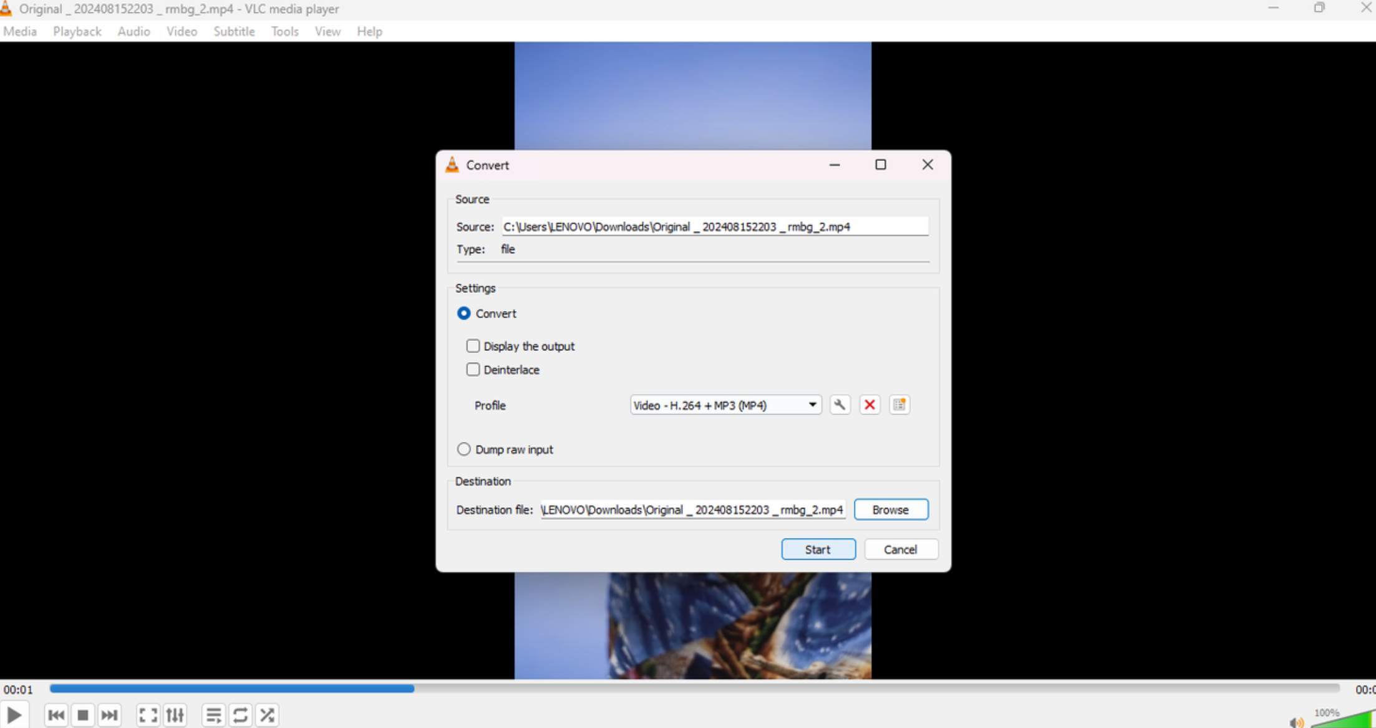Open the Profile dropdown list
Screen dimensions: 1376x728
tap(725, 405)
